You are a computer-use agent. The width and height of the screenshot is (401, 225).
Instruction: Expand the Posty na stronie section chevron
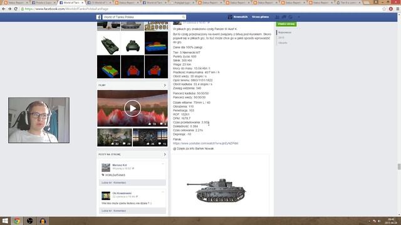click(x=165, y=154)
